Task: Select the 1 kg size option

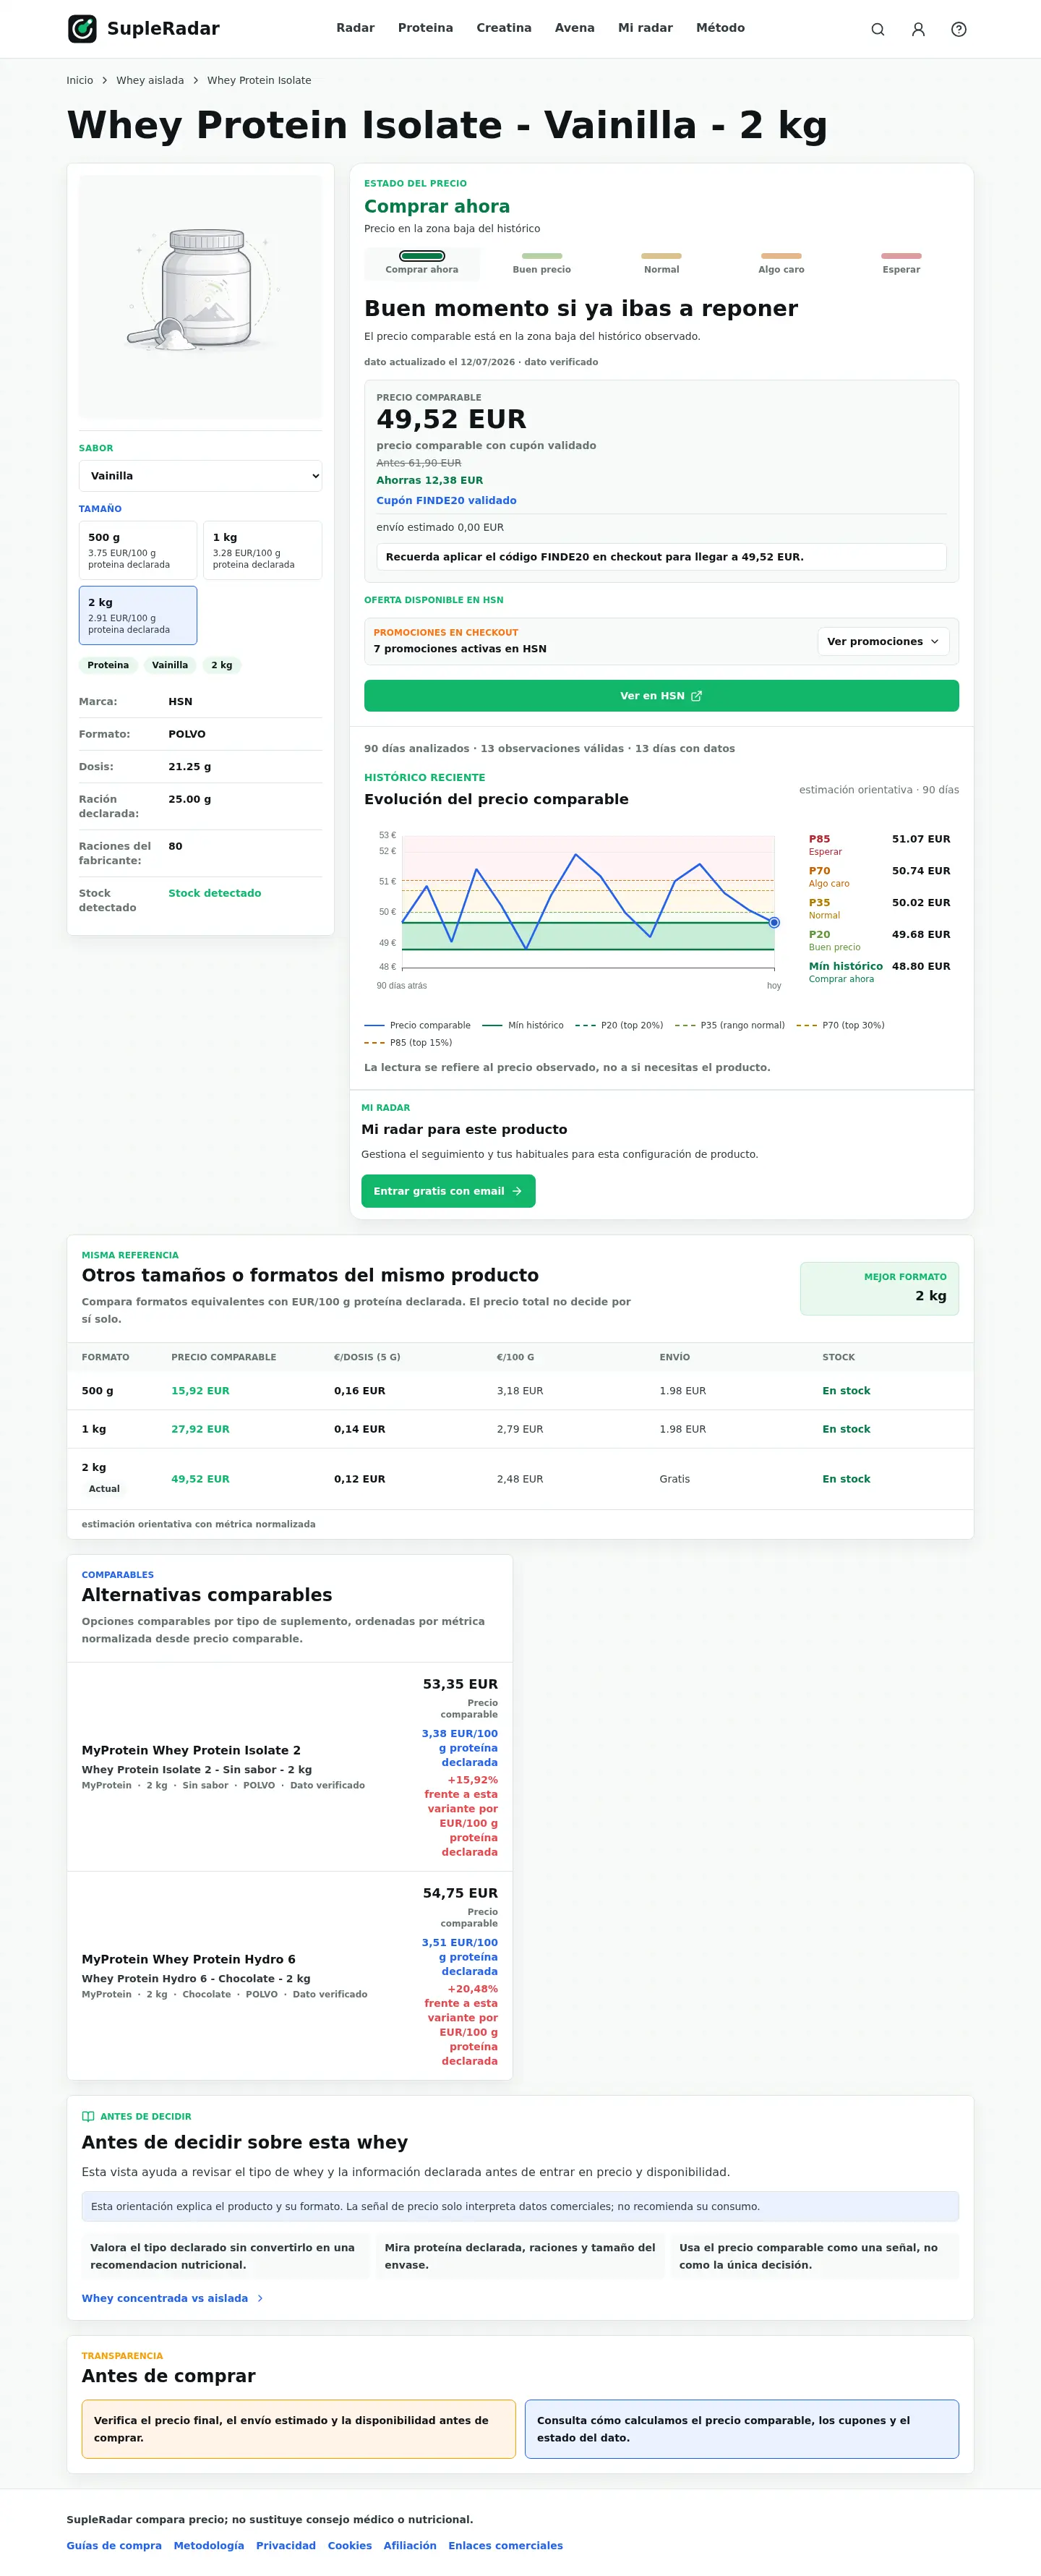Action: click(262, 550)
